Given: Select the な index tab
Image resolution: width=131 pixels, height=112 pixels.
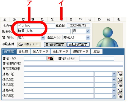Looking at the screenshot, I should click(x=52, y=19).
